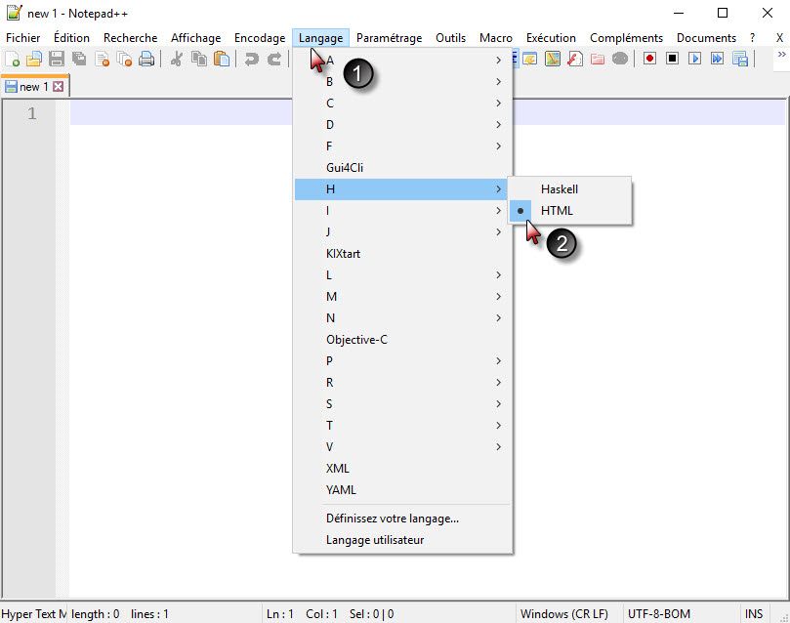
Task: Cut selection with scissors icon
Action: (177, 59)
